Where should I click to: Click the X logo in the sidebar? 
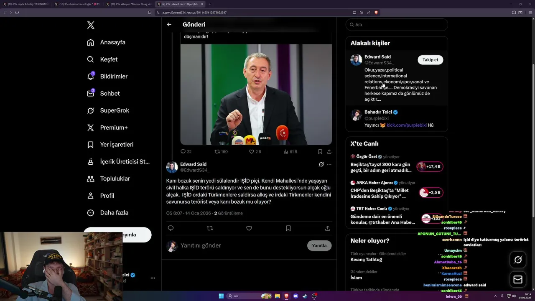coord(91,25)
